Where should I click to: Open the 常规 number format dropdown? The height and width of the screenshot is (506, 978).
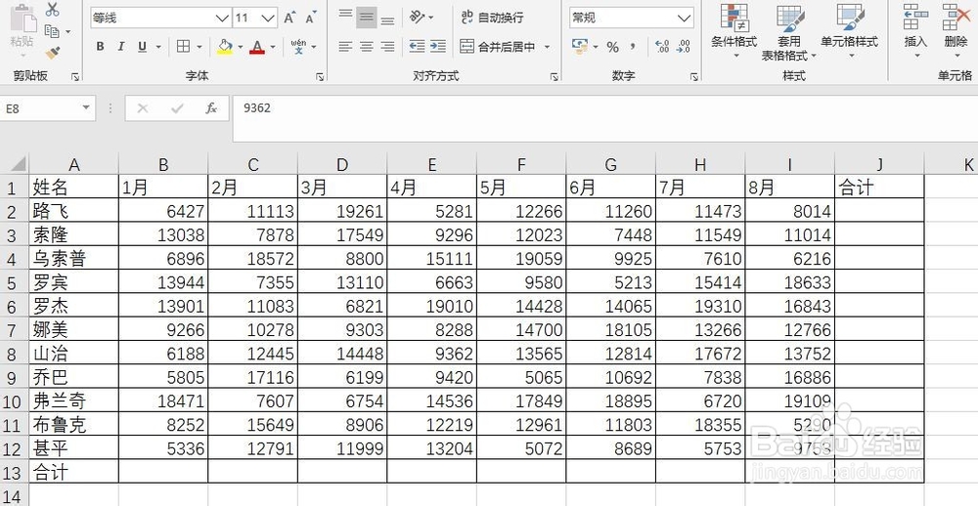click(685, 18)
